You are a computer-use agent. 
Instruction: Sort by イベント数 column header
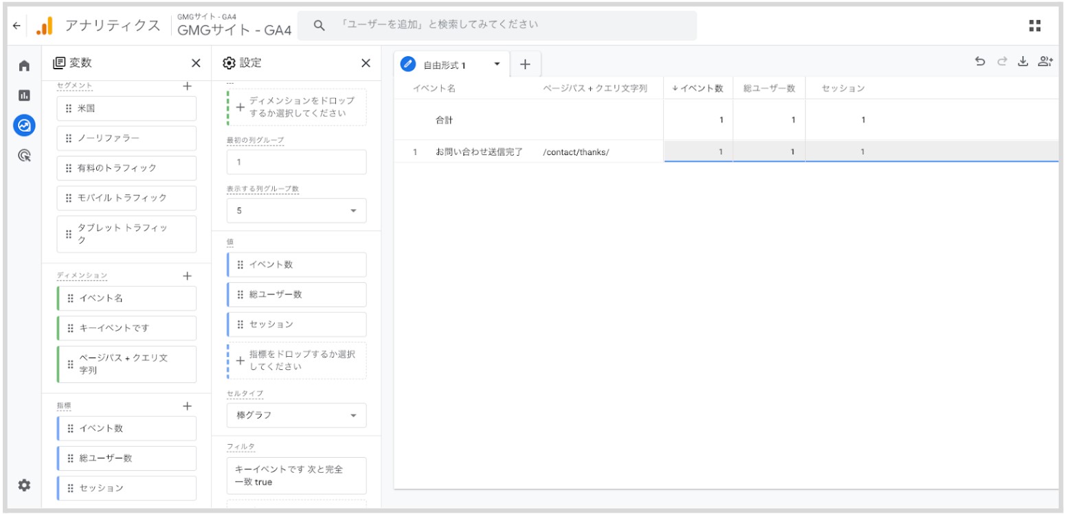click(697, 88)
